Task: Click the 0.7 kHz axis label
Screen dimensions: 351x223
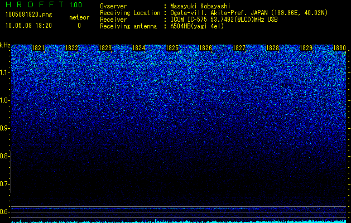Action: pyautogui.click(x=3, y=184)
